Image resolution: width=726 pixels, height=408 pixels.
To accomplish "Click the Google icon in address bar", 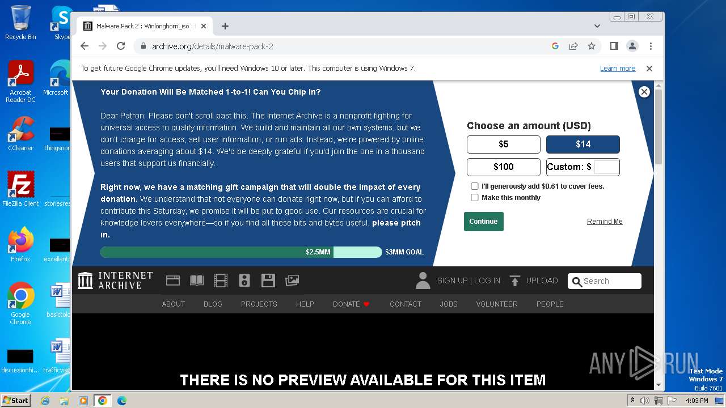I will coord(555,46).
